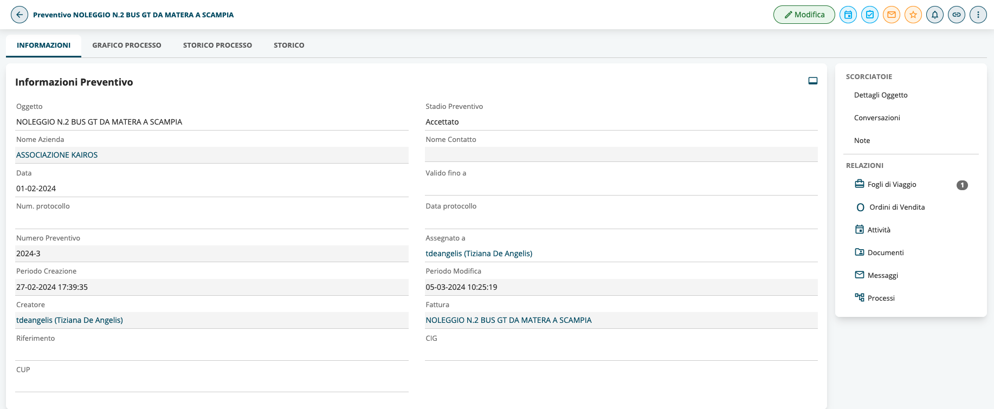Open the Creatore user tdeangelis link
Viewport: 994px width, 409px height.
[x=69, y=320]
